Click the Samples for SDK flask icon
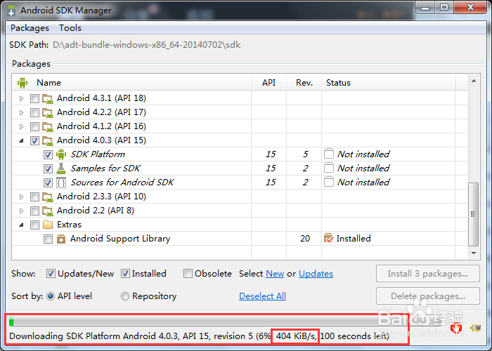492x351 pixels. [61, 168]
